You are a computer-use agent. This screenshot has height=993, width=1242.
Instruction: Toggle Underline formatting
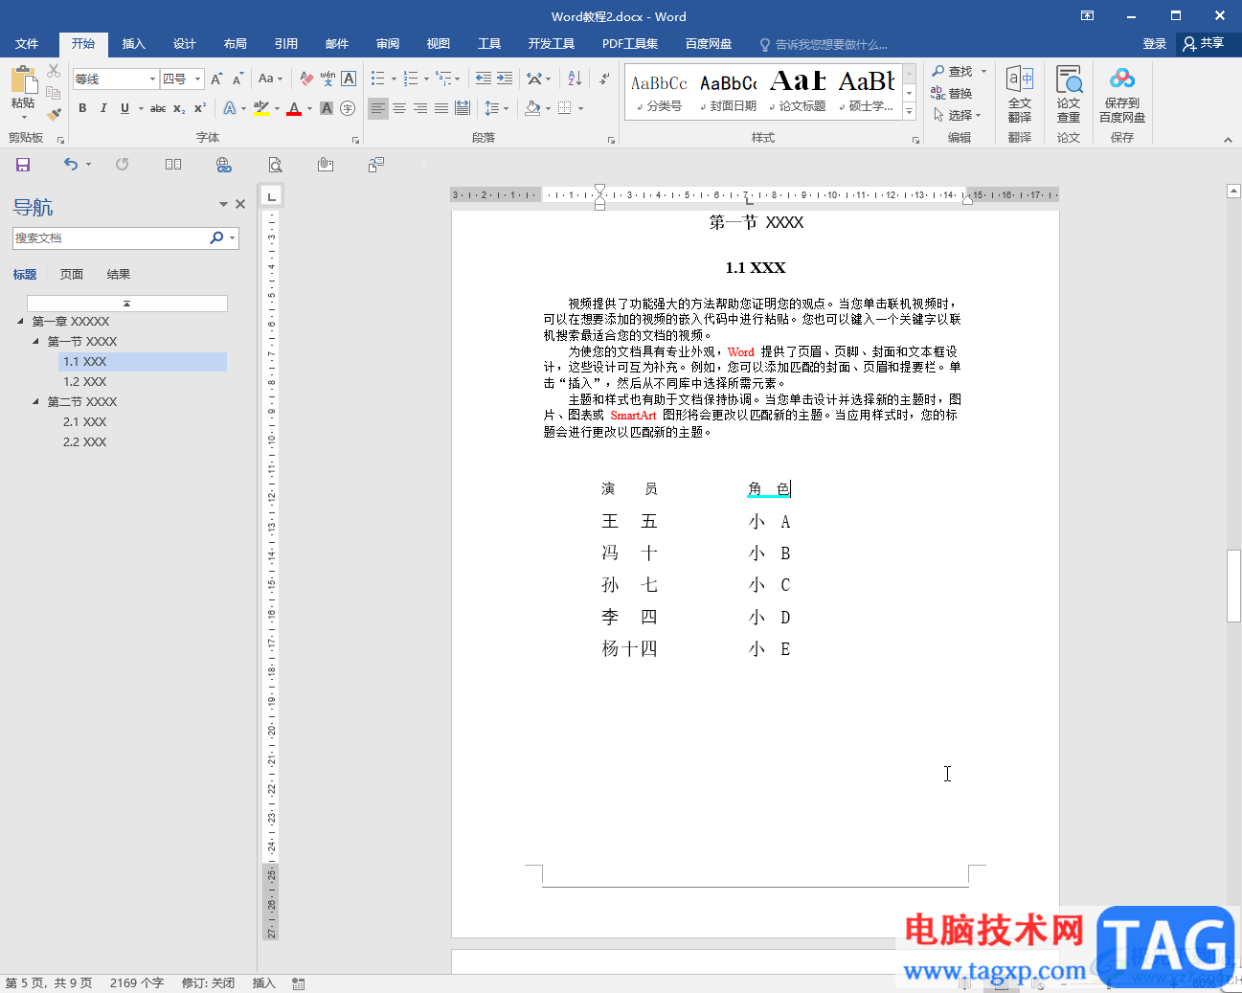point(124,108)
